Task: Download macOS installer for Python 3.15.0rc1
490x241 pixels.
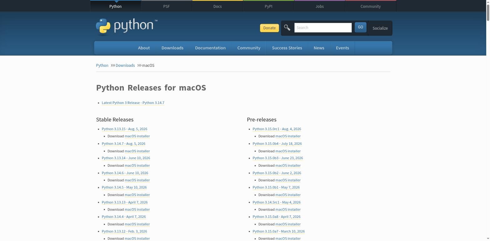Action: (288, 136)
